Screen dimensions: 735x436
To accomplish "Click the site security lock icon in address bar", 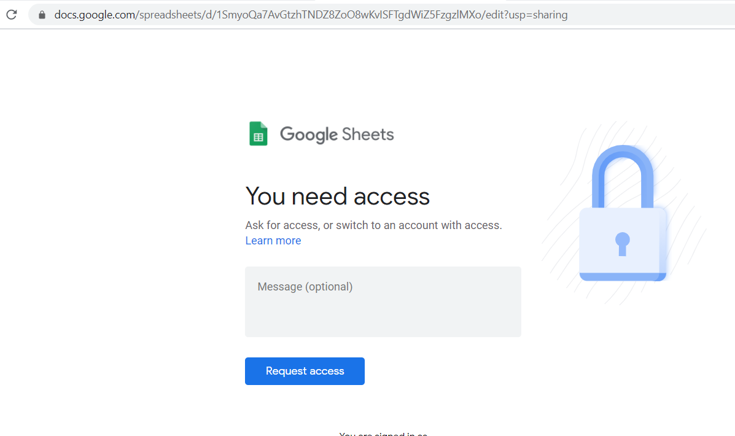I will tap(42, 15).
